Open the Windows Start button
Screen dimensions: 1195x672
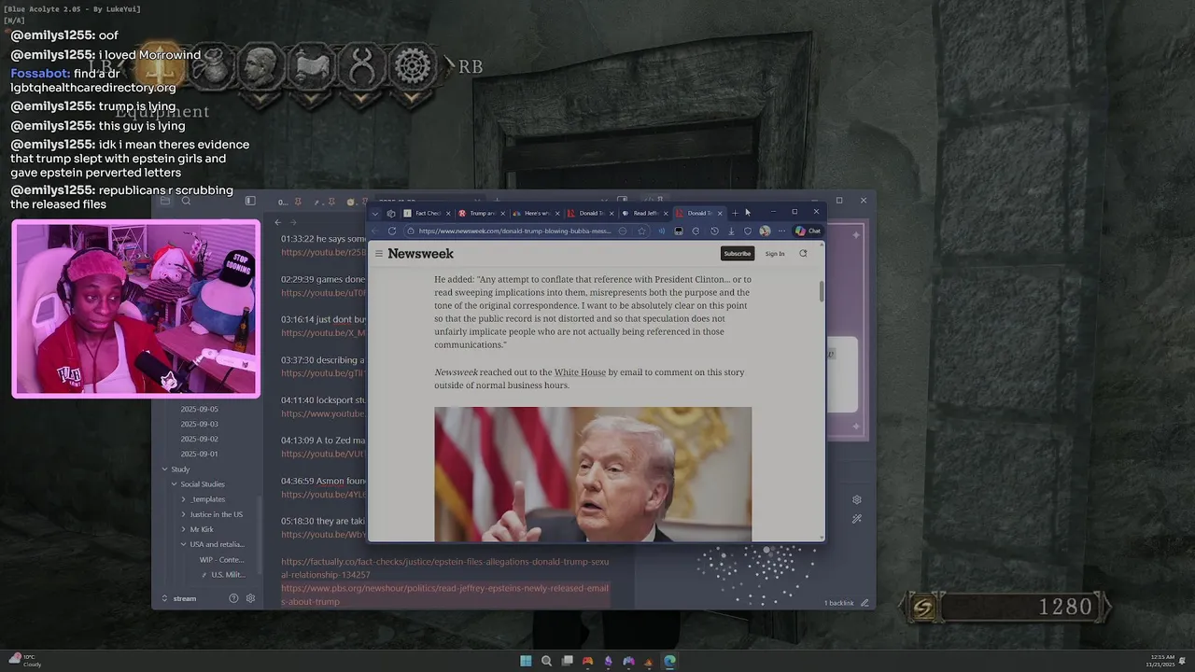(x=526, y=661)
